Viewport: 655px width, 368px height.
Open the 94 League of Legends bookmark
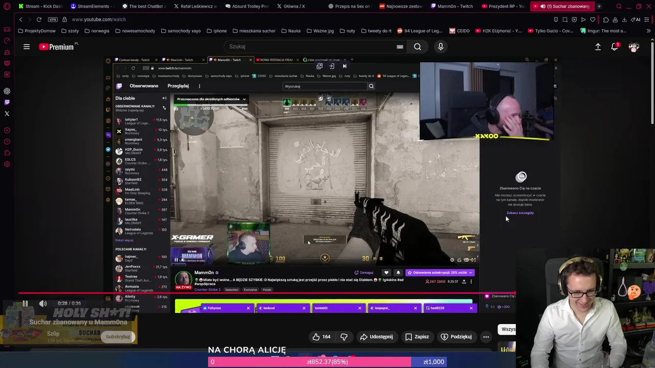pos(420,31)
